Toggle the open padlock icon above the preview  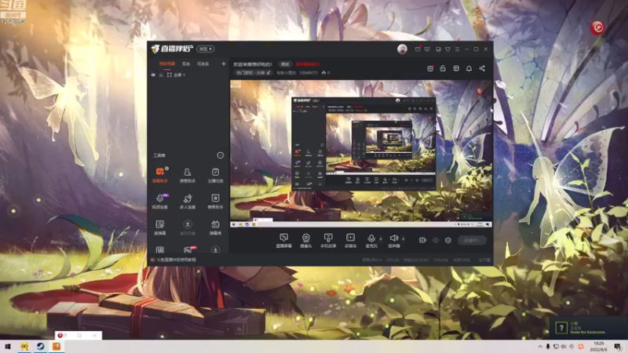point(443,68)
